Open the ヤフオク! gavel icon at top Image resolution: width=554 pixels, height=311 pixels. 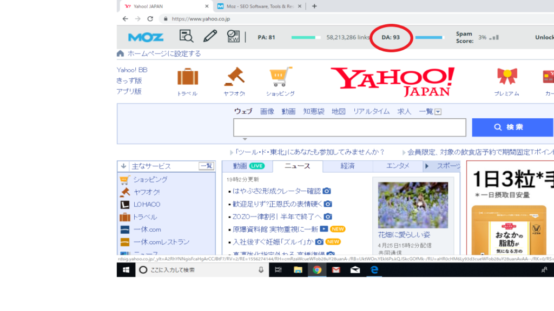pos(234,77)
